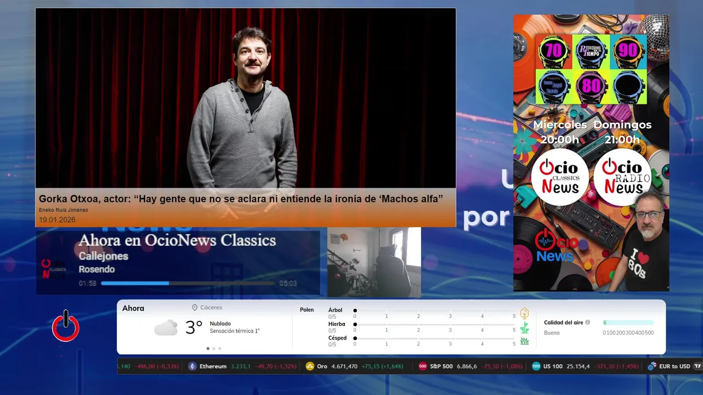Click the 'Ahora' weather heading
The image size is (703, 395).
(x=133, y=308)
